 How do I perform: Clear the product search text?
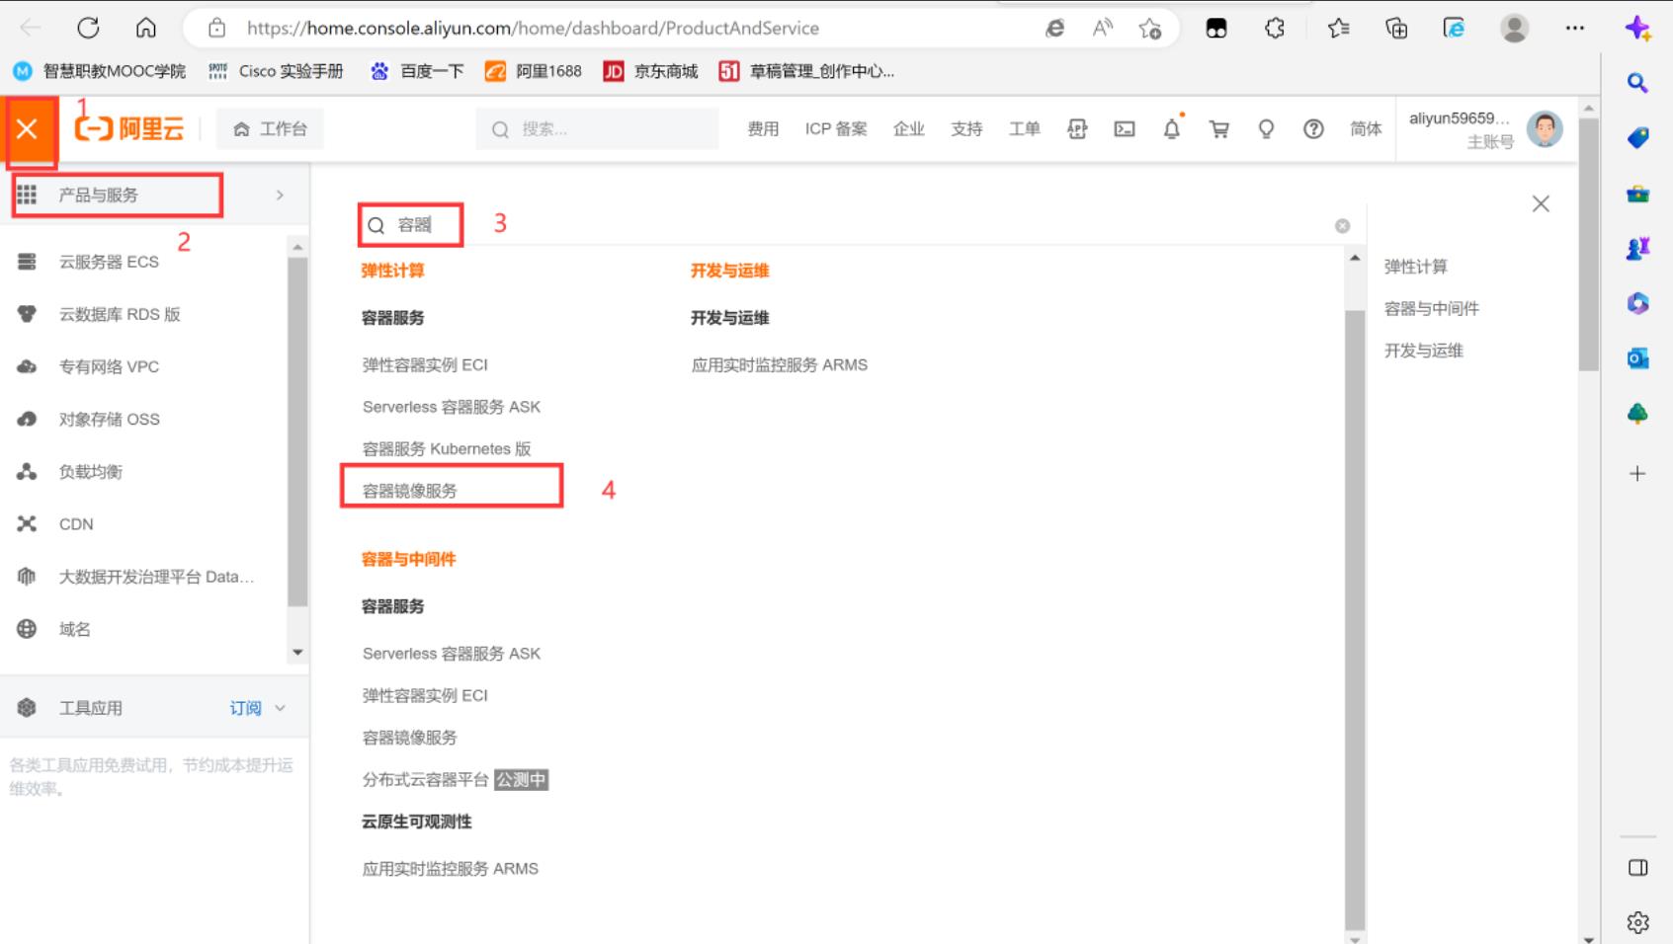(1342, 226)
